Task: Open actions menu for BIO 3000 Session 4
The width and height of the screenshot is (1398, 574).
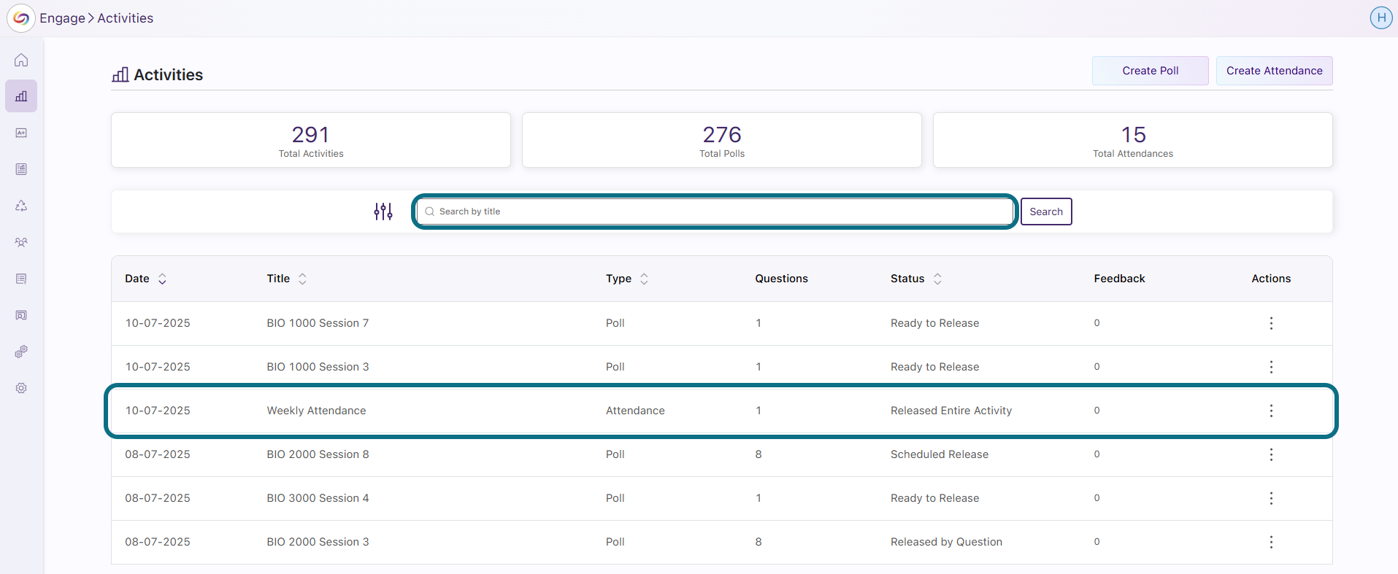Action: click(1271, 498)
